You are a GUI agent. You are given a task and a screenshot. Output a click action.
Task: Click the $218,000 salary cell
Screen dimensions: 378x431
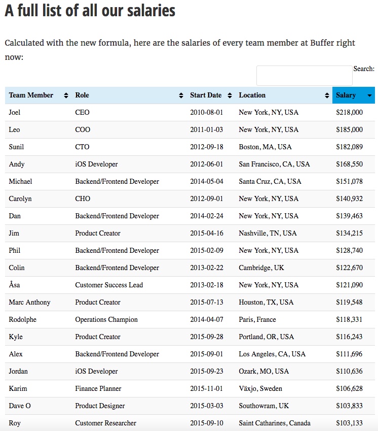(349, 113)
